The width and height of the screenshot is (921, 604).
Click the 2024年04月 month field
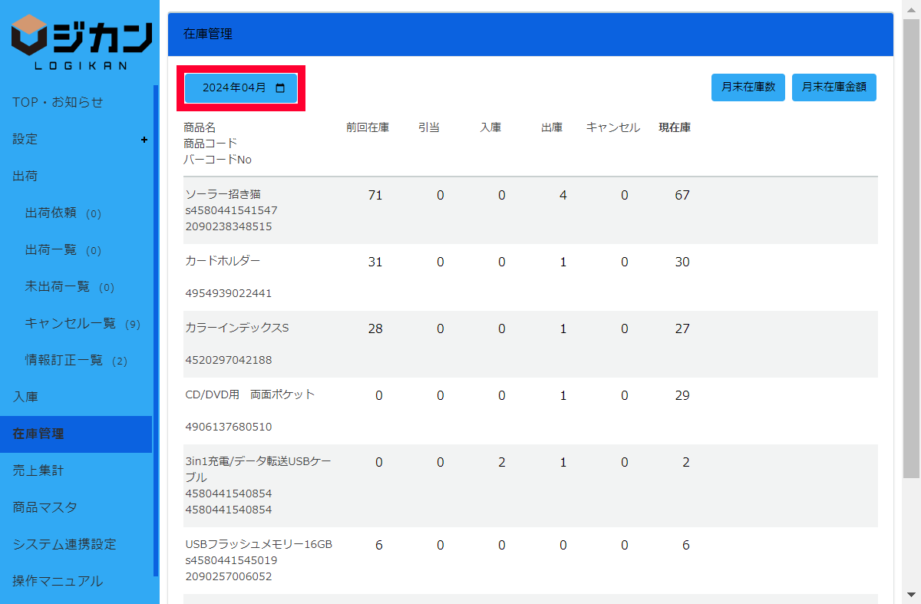(x=234, y=88)
